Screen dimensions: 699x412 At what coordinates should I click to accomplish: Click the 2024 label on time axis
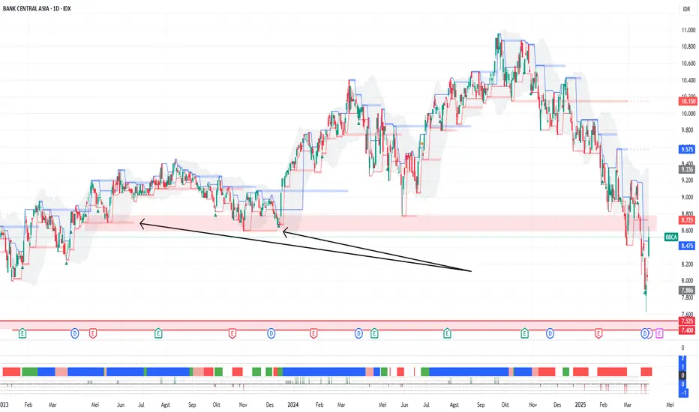pyautogui.click(x=293, y=405)
